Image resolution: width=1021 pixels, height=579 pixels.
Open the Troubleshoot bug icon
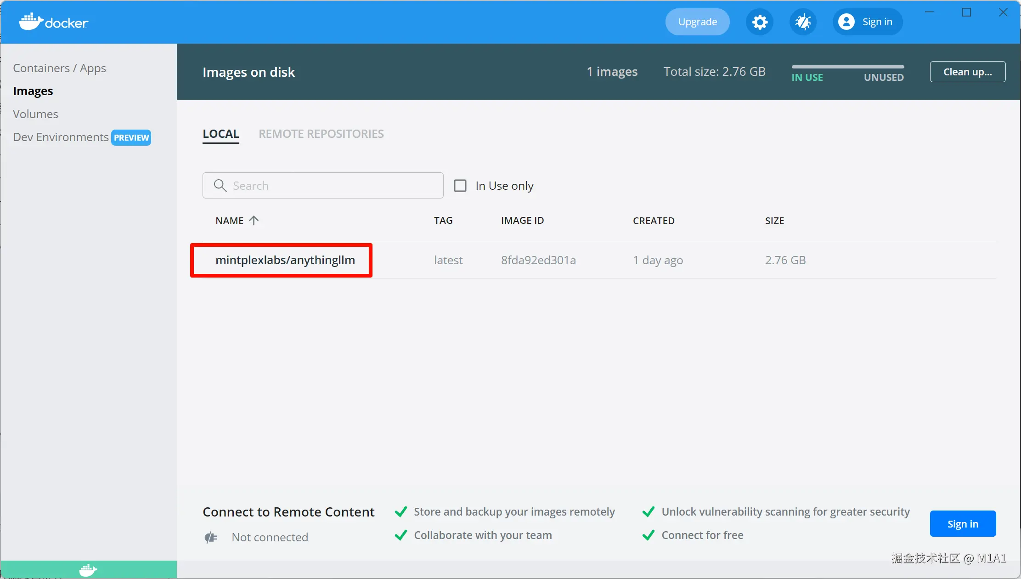803,22
